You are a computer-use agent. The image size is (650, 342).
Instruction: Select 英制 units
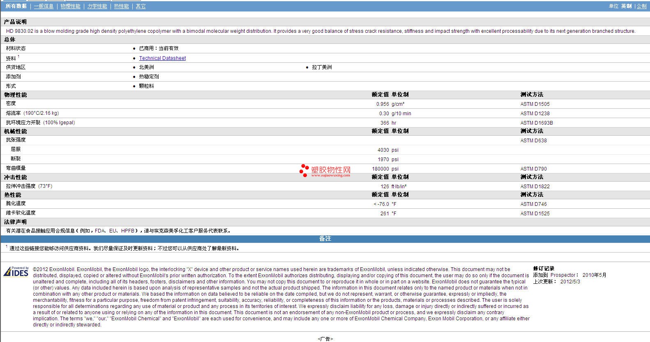point(626,6)
